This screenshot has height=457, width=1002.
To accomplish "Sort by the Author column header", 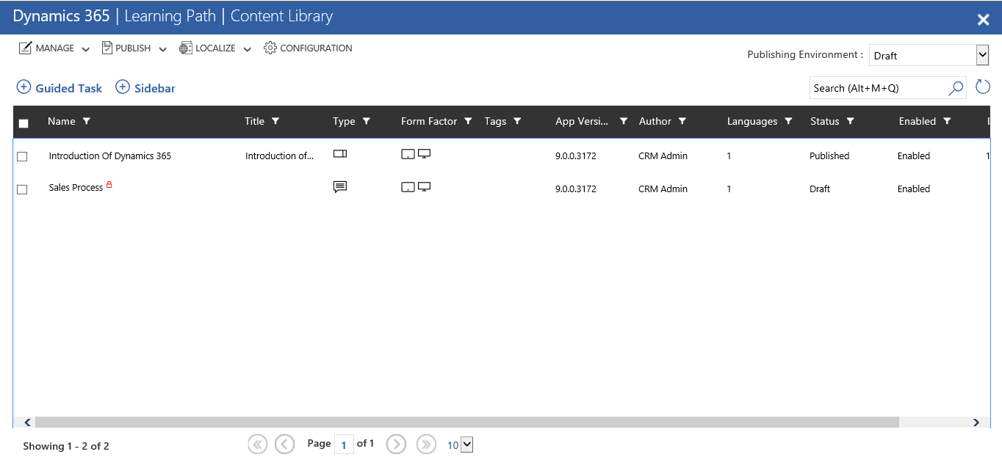I will (655, 121).
